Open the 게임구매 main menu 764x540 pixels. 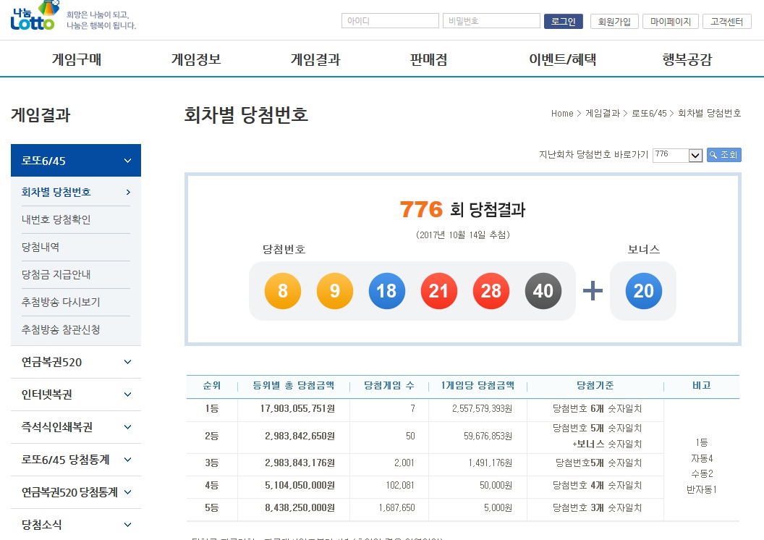tap(77, 60)
